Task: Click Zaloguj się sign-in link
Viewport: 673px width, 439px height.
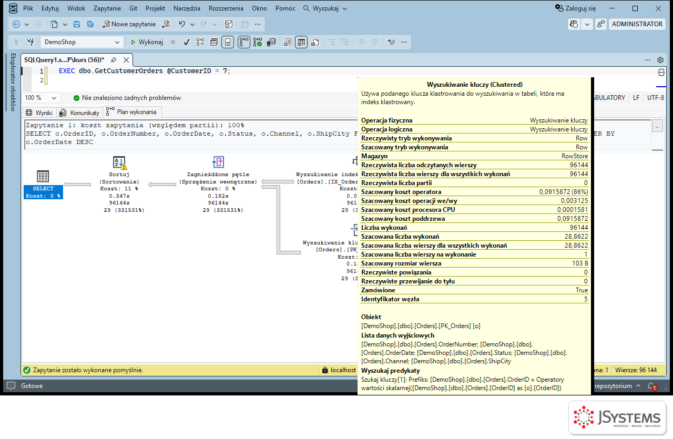Action: pyautogui.click(x=576, y=8)
